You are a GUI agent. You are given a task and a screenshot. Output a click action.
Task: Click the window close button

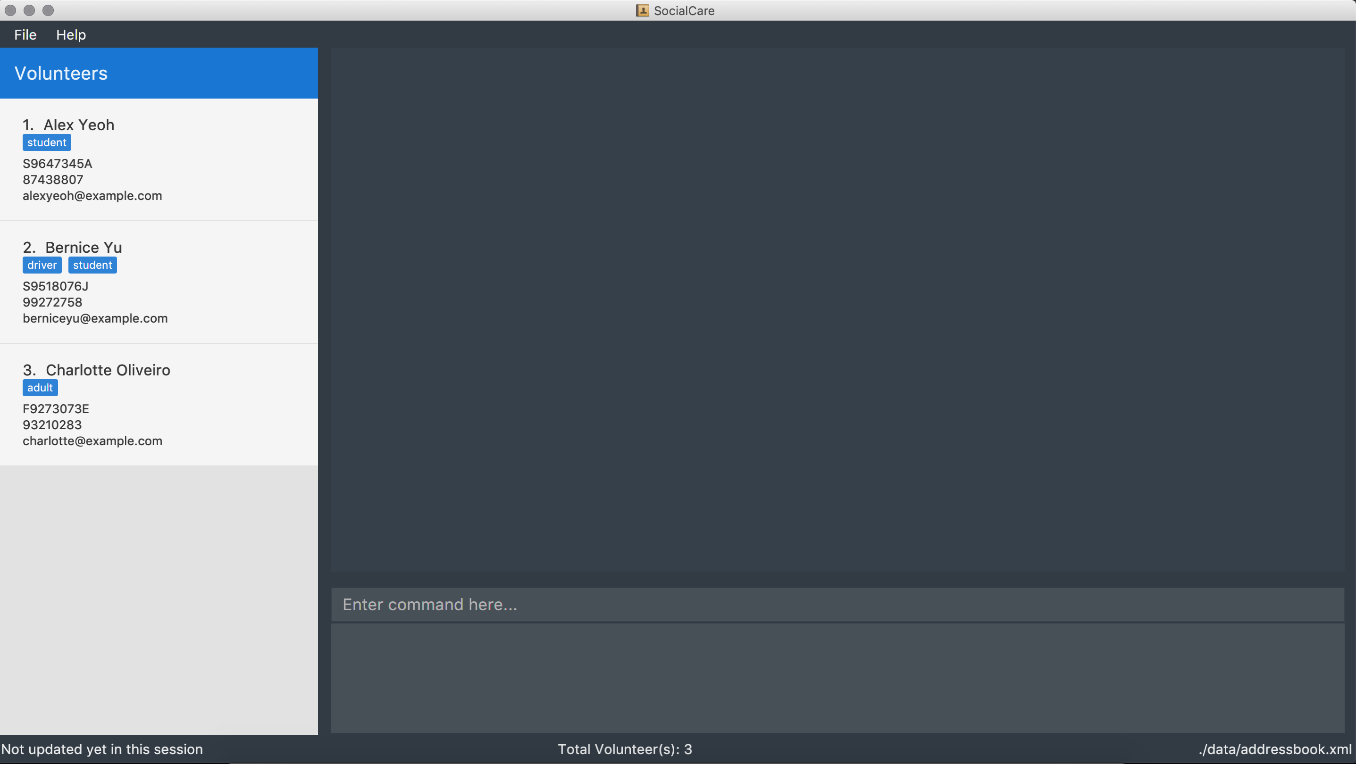10,10
